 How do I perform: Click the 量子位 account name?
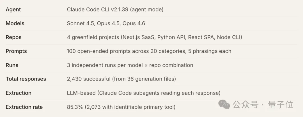pos(281,105)
